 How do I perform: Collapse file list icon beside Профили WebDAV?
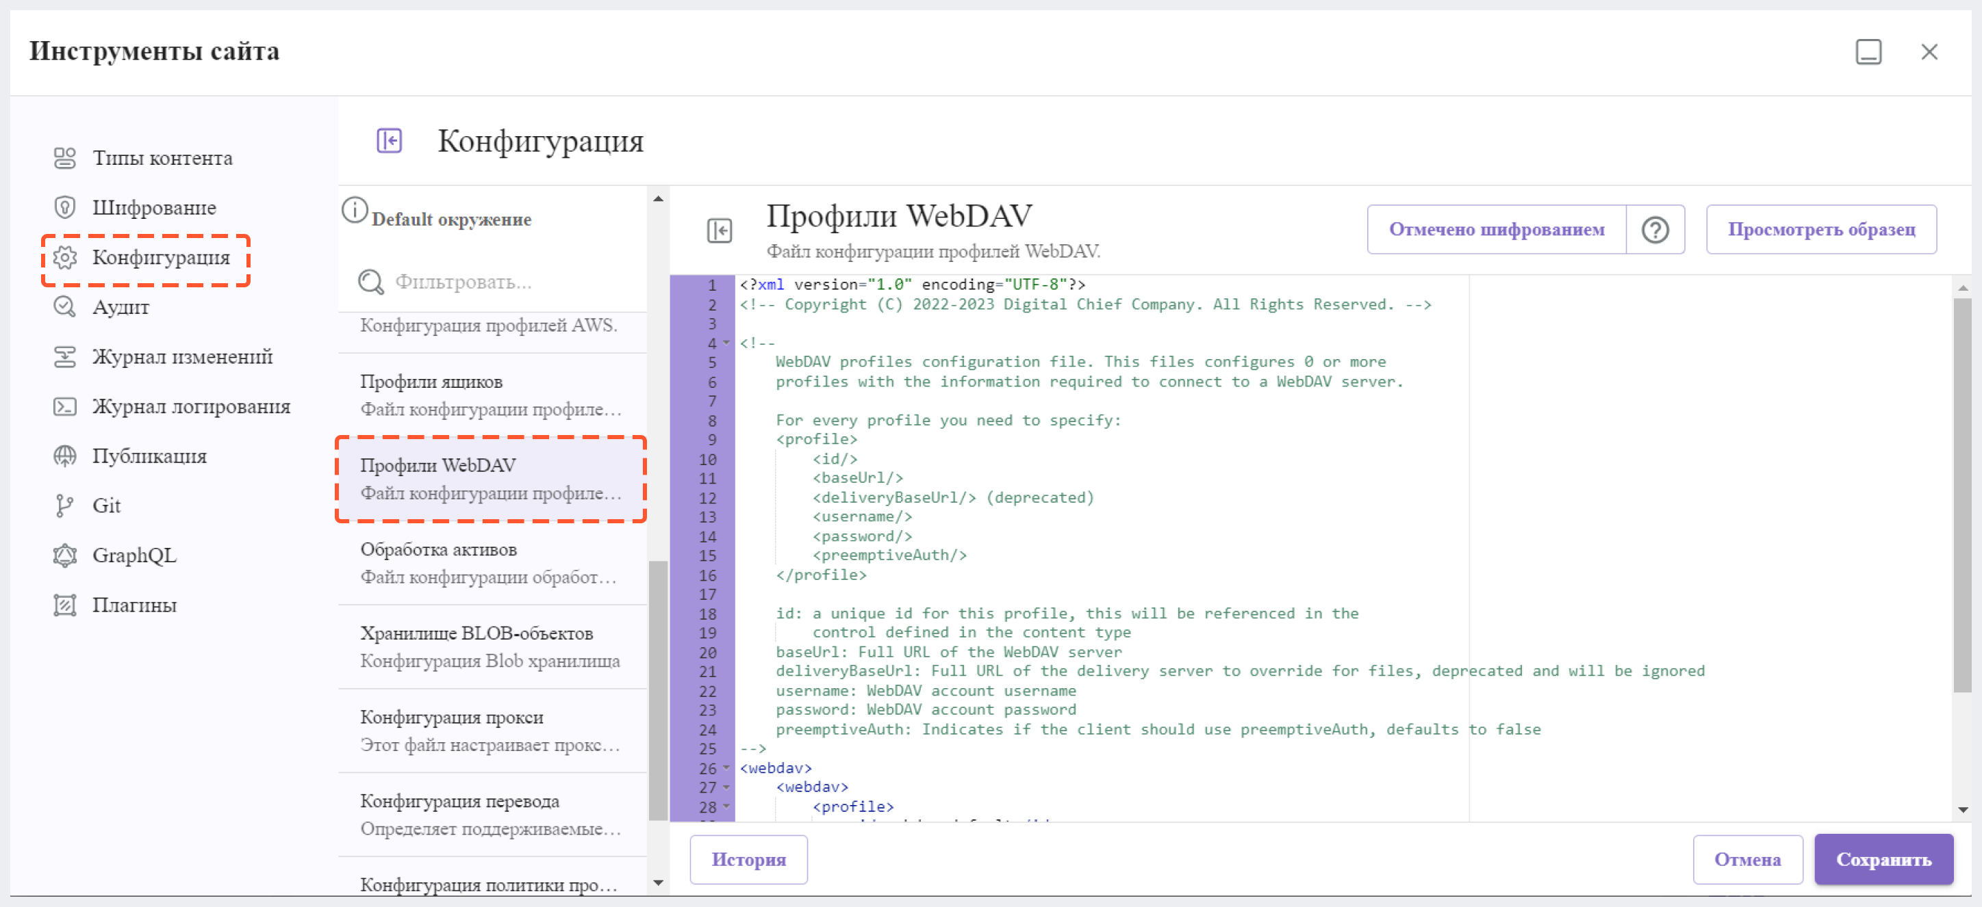[720, 231]
